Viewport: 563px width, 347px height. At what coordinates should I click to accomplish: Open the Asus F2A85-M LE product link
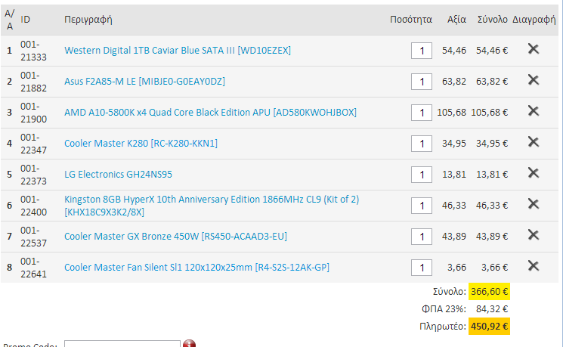click(x=144, y=82)
